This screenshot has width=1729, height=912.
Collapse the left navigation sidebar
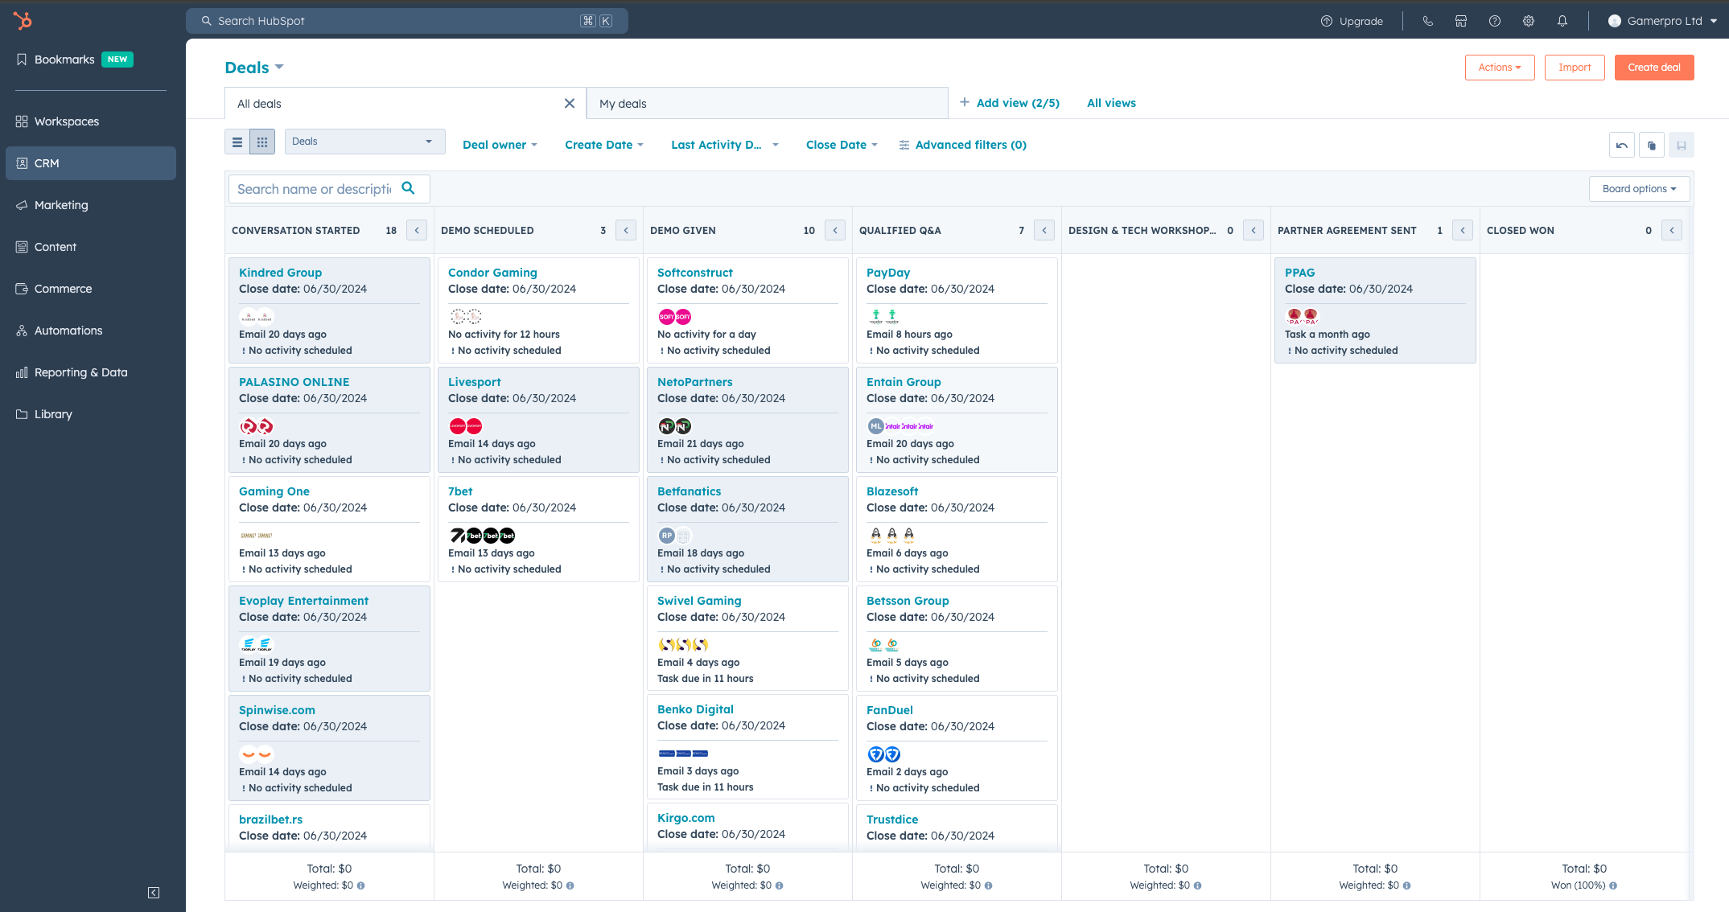coord(154,893)
